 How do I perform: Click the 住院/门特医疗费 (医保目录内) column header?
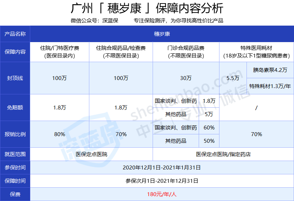coord(60,52)
